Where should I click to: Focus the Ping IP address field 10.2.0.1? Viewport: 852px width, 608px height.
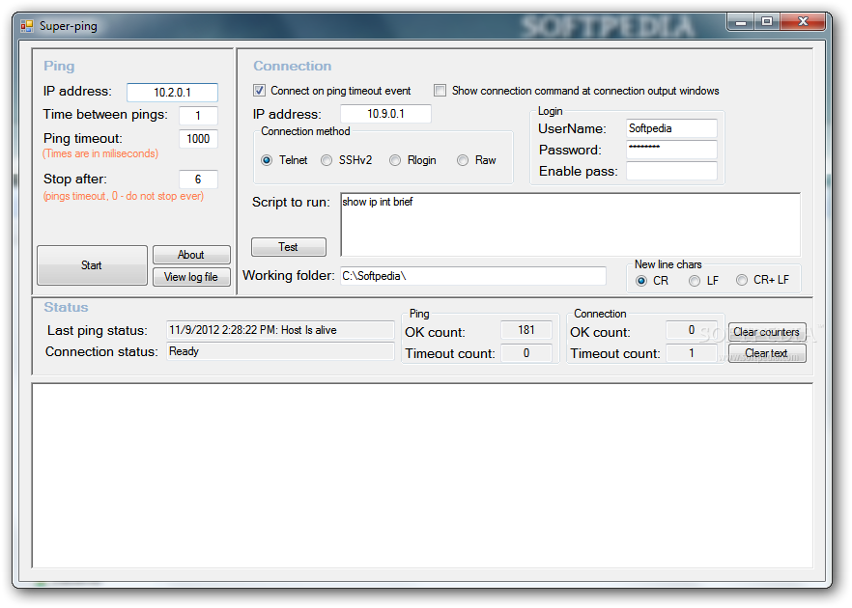pyautogui.click(x=172, y=93)
